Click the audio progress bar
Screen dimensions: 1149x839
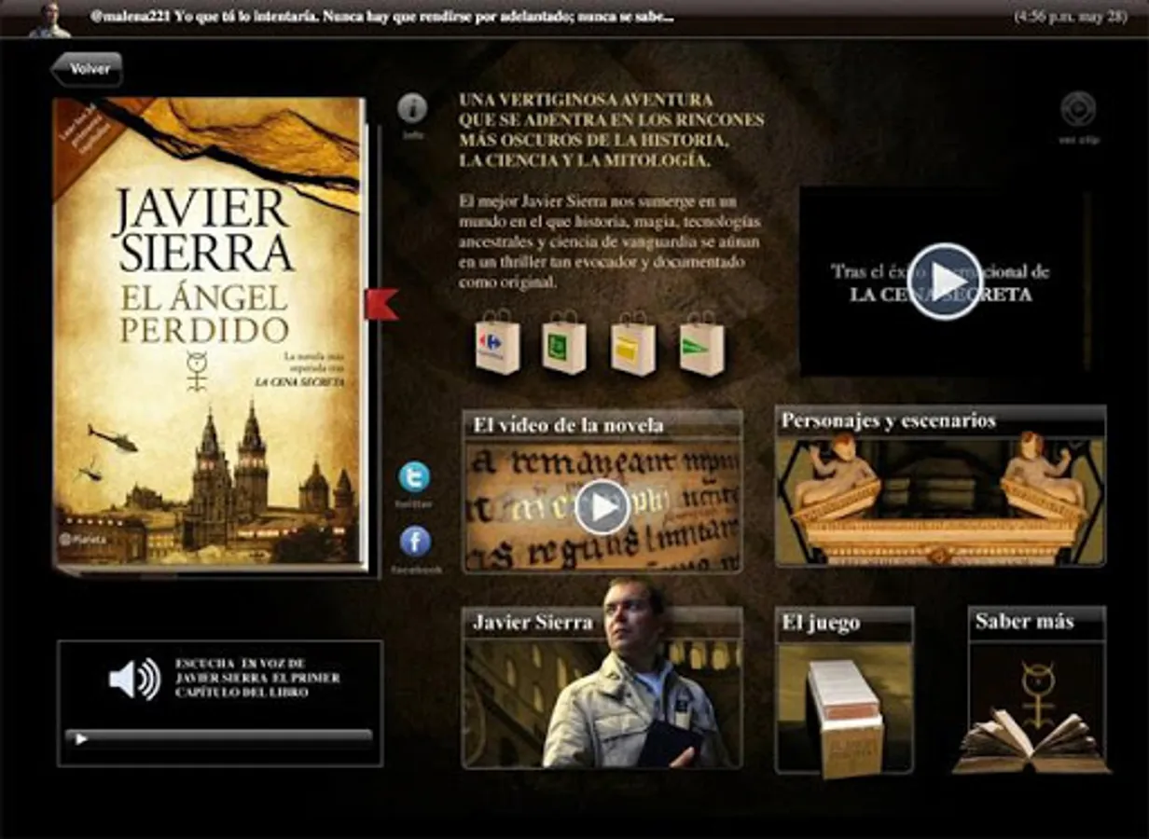[x=219, y=737]
